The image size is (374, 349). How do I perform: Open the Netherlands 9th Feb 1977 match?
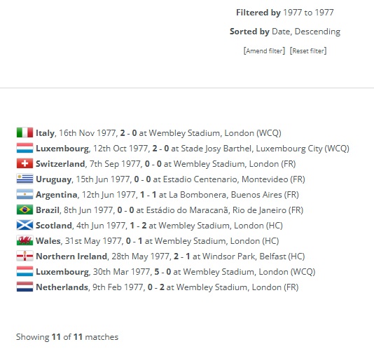[x=167, y=287]
